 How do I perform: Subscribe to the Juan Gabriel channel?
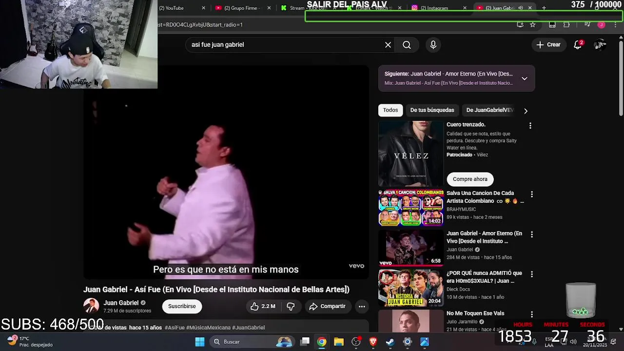pos(182,306)
